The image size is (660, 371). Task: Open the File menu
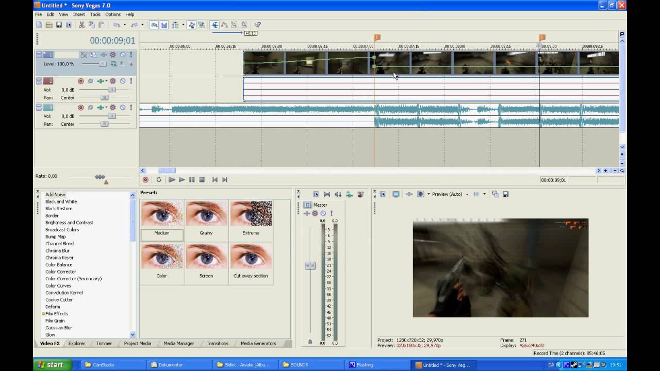pyautogui.click(x=39, y=14)
